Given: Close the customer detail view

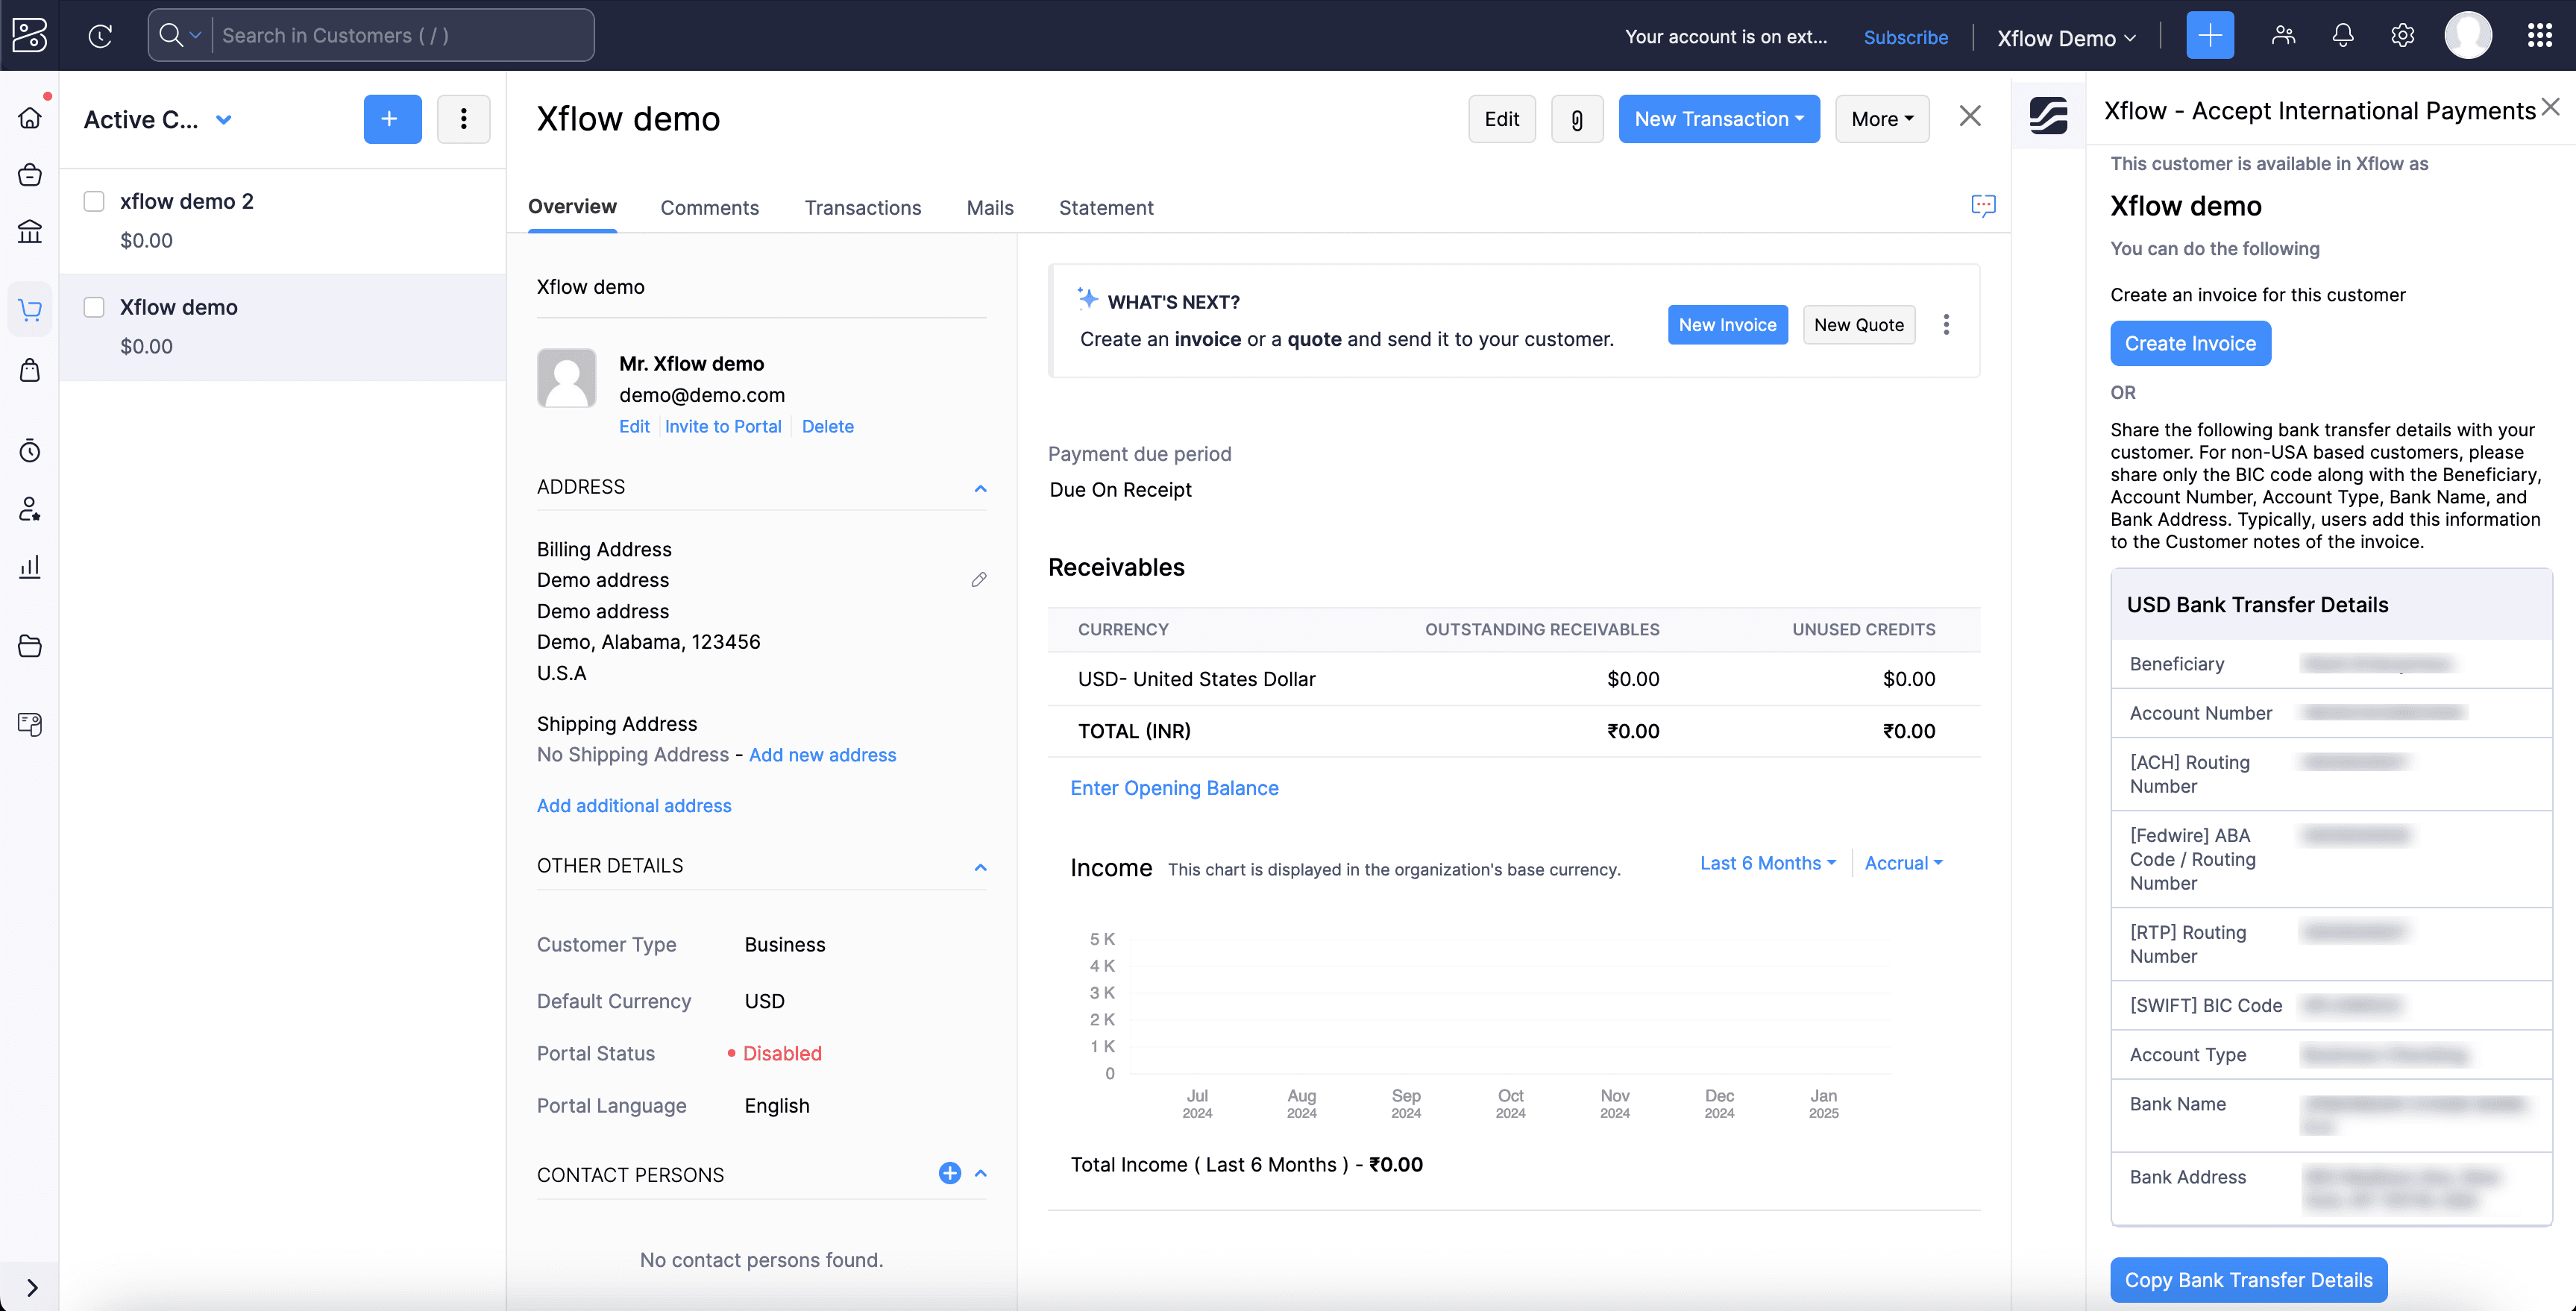Looking at the screenshot, I should [x=1970, y=116].
